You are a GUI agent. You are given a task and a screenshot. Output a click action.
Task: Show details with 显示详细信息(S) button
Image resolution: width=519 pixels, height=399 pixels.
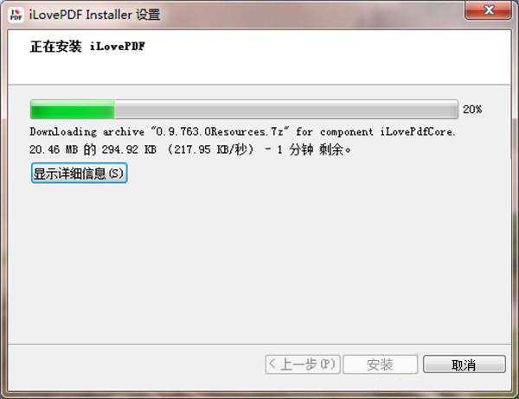coord(79,173)
